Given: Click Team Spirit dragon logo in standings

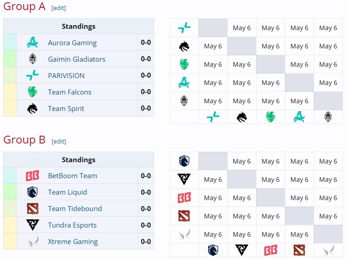Looking at the screenshot, I should [x=32, y=108].
